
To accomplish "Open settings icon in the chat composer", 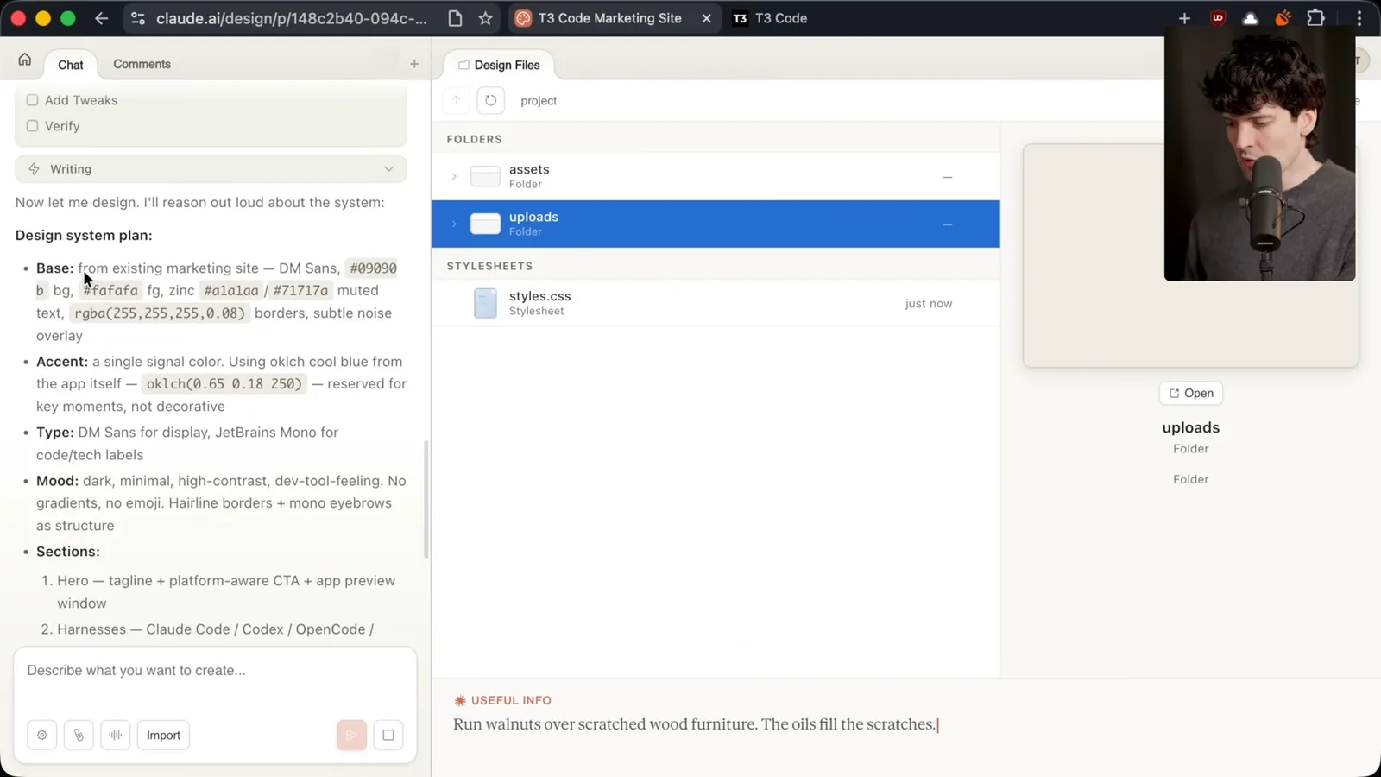I will coord(42,735).
